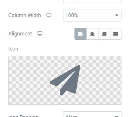
Task: Click the paper plane icon preview
Action: 65,80
